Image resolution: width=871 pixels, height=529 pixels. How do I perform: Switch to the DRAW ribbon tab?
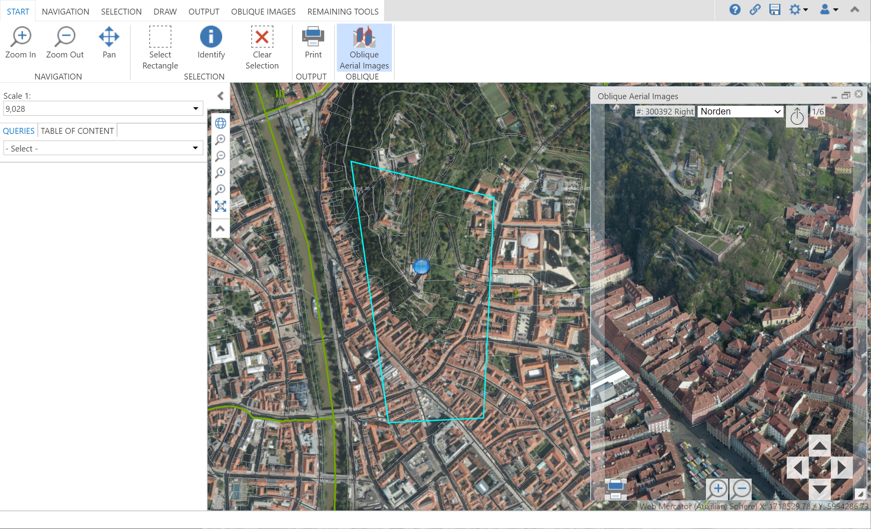(165, 11)
